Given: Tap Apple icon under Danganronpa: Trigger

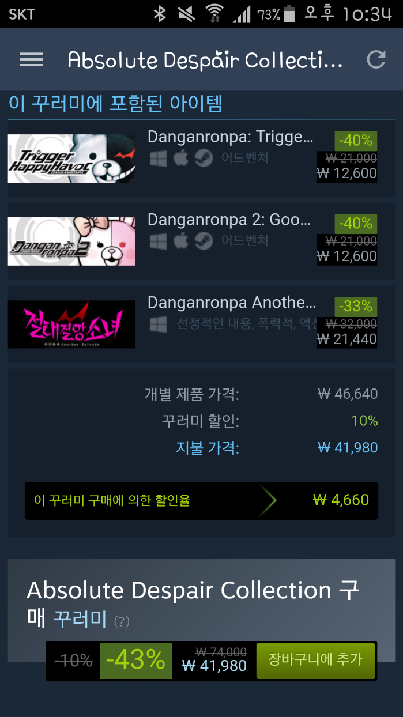Looking at the screenshot, I should [x=181, y=158].
